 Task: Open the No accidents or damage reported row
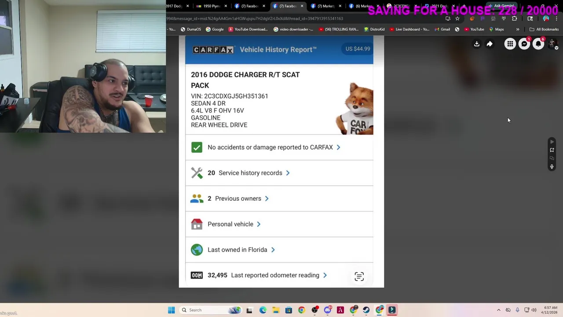[279, 147]
